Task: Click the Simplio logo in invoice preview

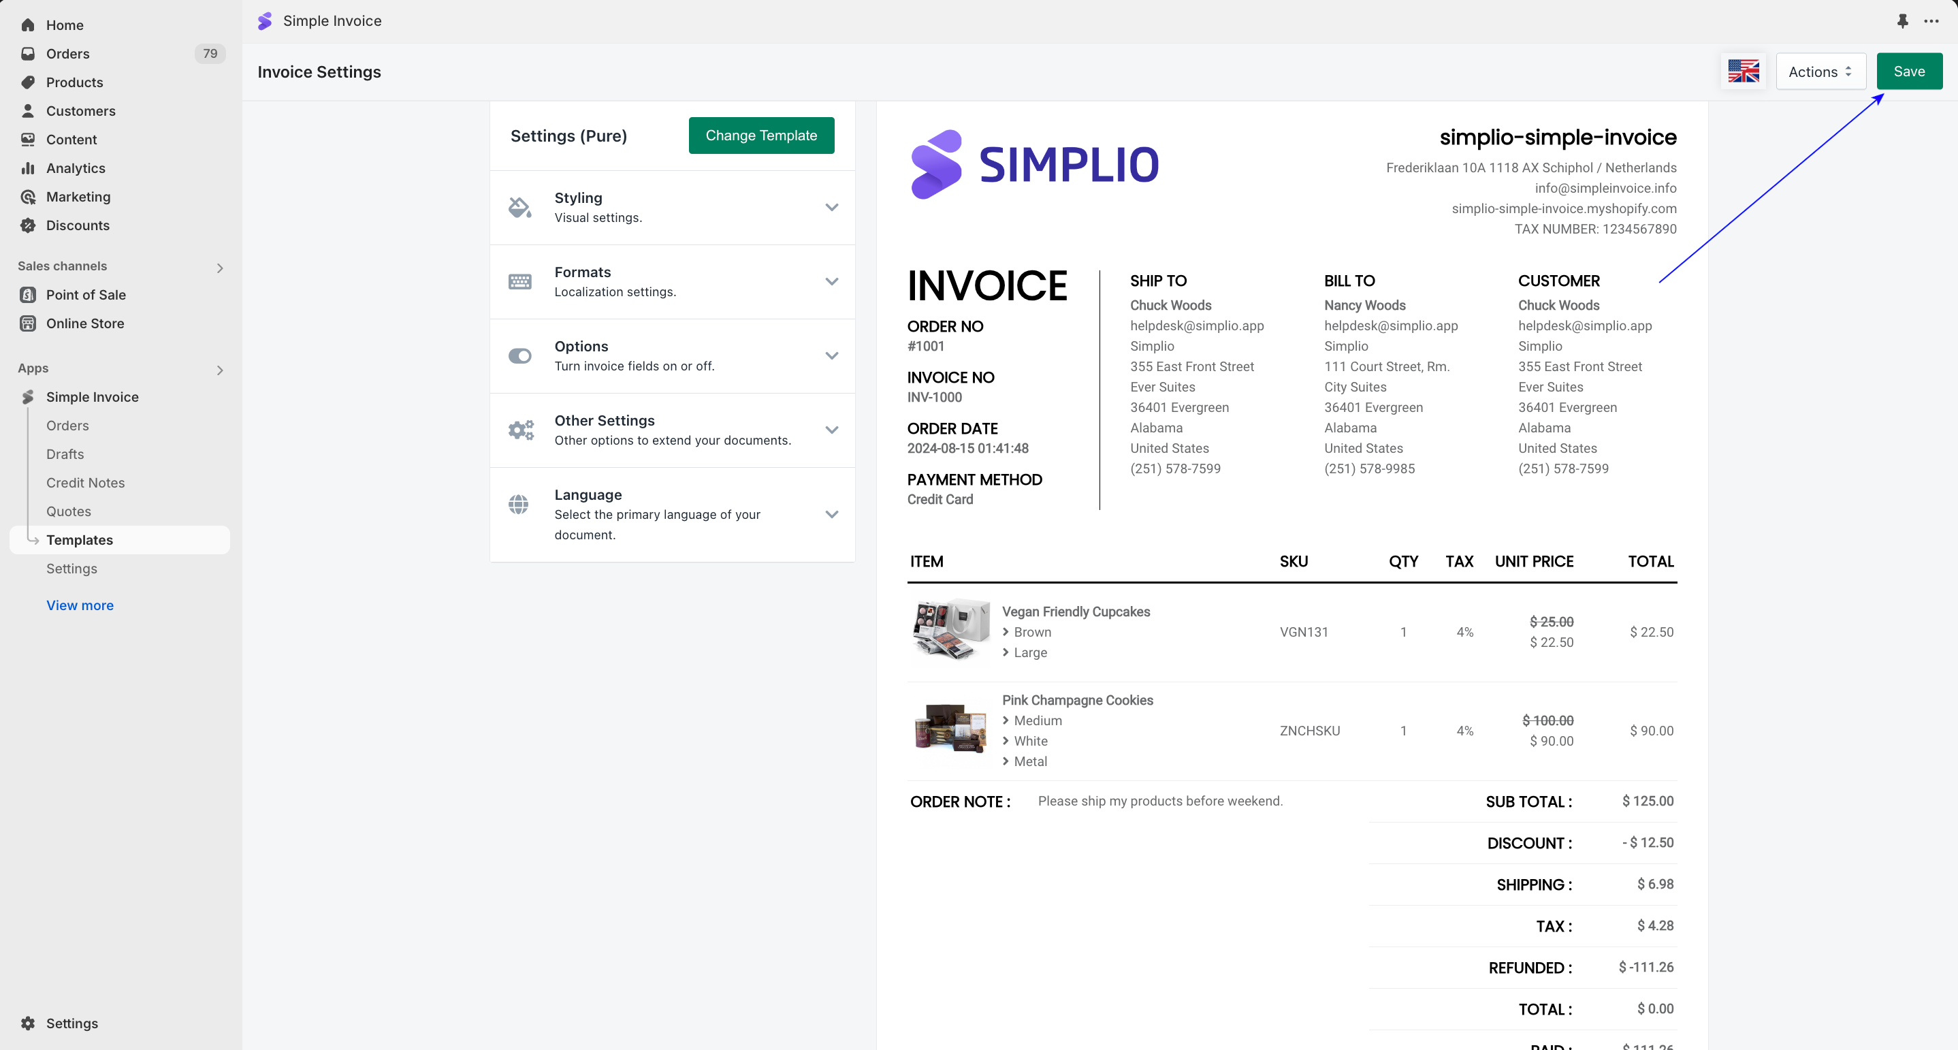Action: (1033, 165)
